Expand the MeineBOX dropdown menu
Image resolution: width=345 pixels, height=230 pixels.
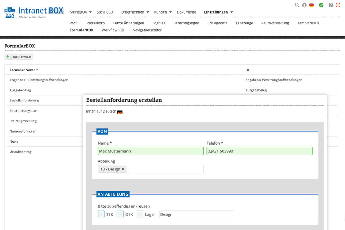(x=80, y=12)
